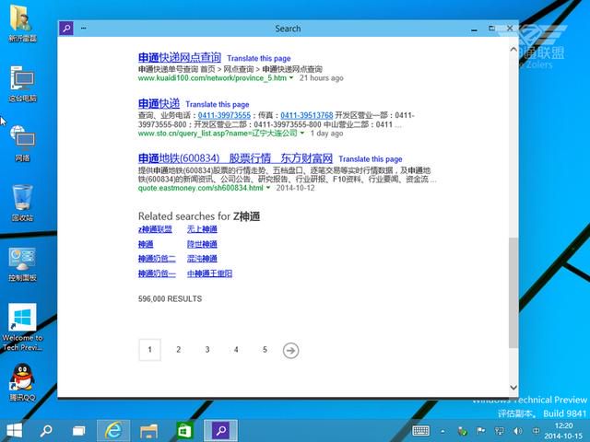590x442 pixels.
Task: Click the green www.kuaidi100.com URL text
Action: pos(212,77)
